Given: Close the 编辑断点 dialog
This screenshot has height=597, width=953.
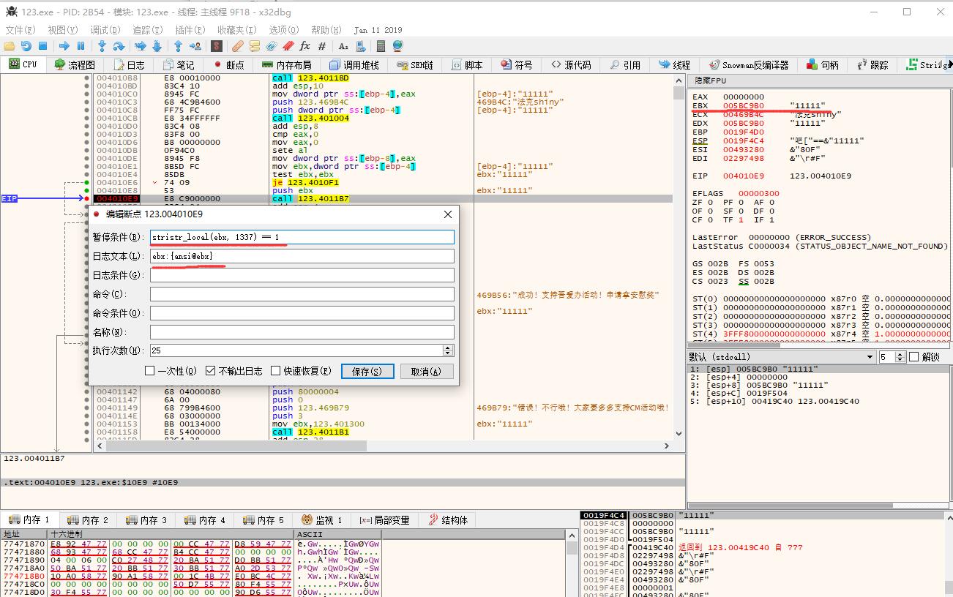Looking at the screenshot, I should coord(448,214).
